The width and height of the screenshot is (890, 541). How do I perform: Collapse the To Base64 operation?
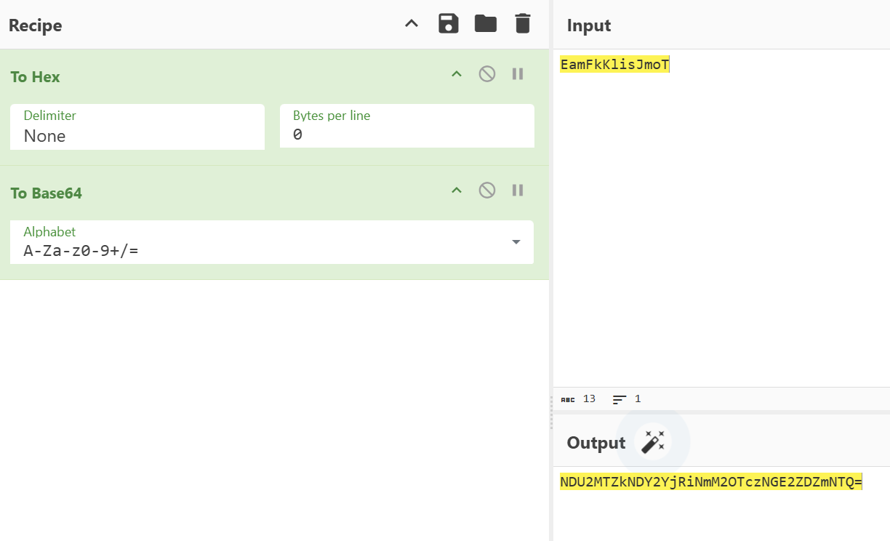click(457, 191)
